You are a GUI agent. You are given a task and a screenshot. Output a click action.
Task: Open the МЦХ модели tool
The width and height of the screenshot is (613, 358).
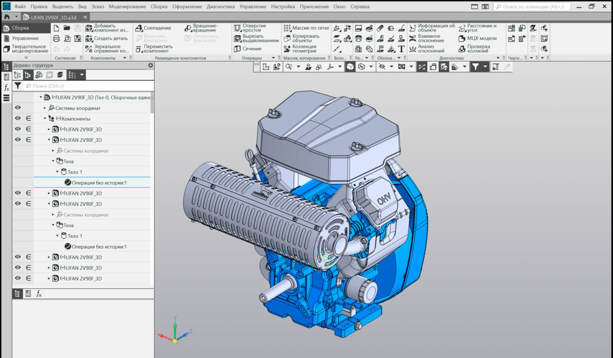(477, 39)
